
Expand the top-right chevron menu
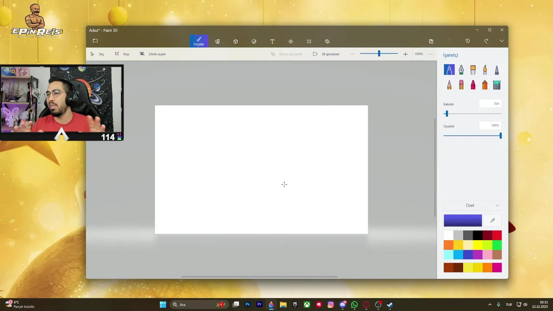[502, 41]
